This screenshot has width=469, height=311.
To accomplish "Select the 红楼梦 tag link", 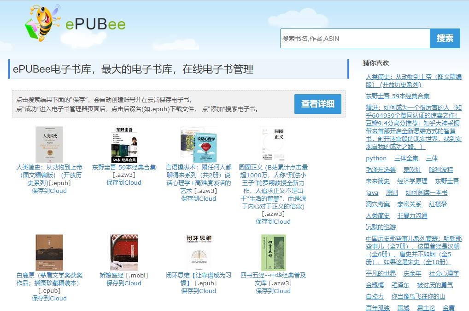I will click(438, 204).
